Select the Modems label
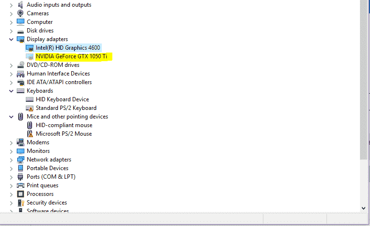 (38, 142)
